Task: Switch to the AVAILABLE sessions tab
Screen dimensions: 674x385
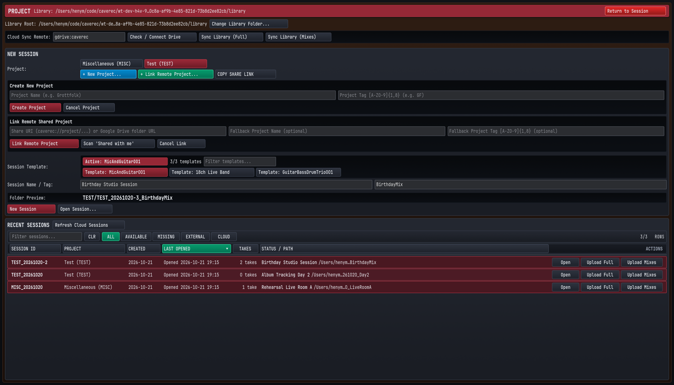Action: (136, 237)
